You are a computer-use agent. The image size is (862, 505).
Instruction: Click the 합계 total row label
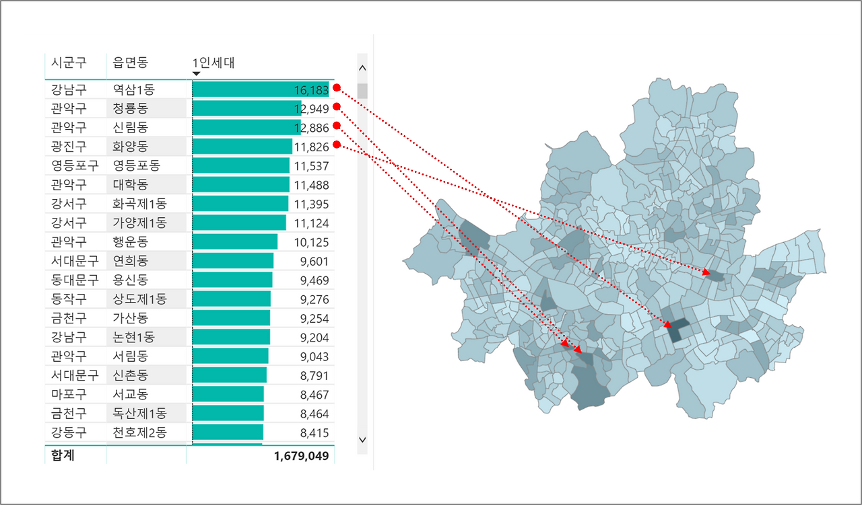click(x=63, y=456)
